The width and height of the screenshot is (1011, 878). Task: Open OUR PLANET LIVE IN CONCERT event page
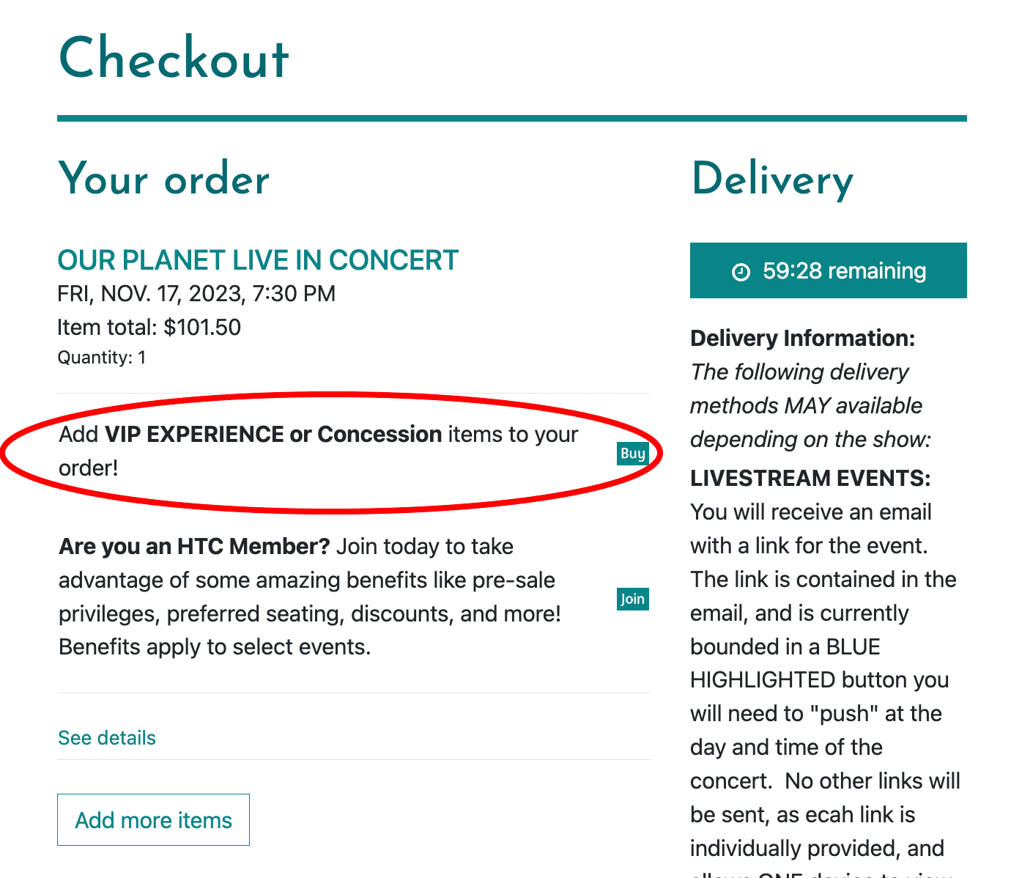[x=258, y=260]
